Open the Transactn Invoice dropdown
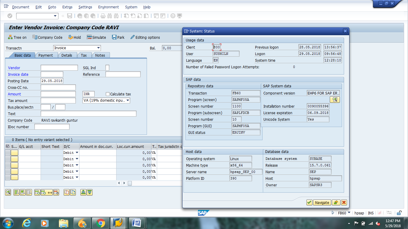Viewport: 408px width, 229px height. pos(99,48)
